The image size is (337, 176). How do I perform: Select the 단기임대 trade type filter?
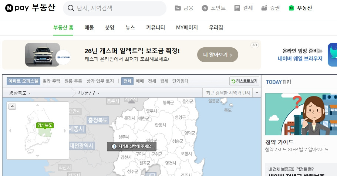(x=181, y=81)
